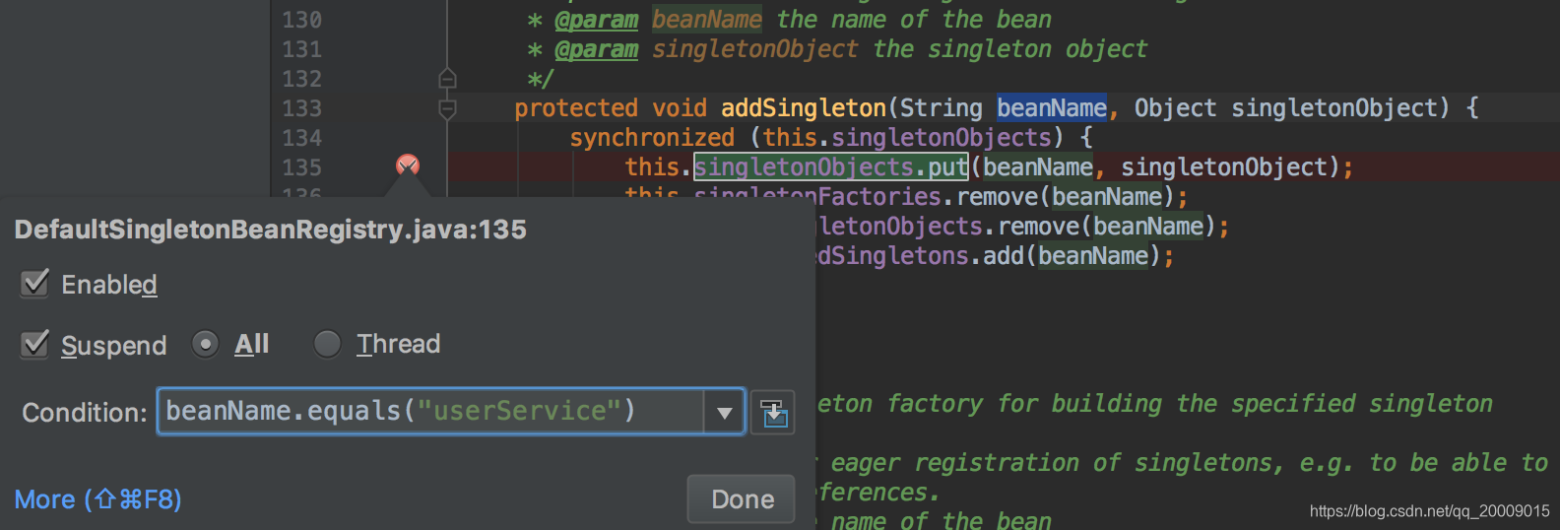
Task: Click the highlighted beanName parameter on line 133
Action: tap(1052, 108)
